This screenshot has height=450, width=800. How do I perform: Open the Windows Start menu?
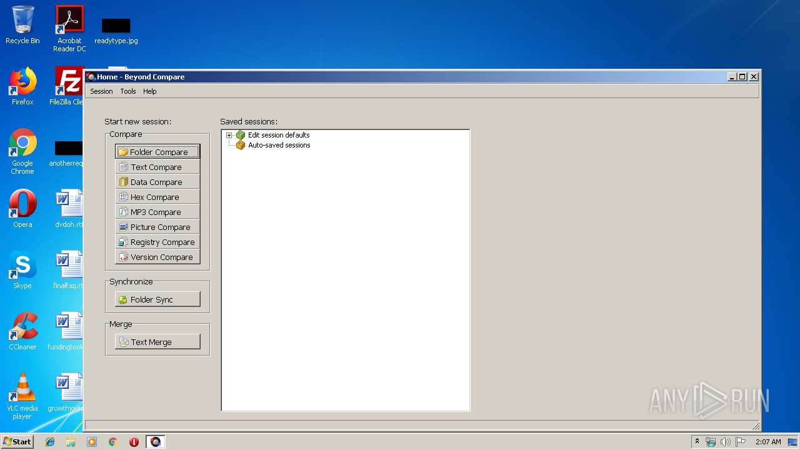point(17,442)
